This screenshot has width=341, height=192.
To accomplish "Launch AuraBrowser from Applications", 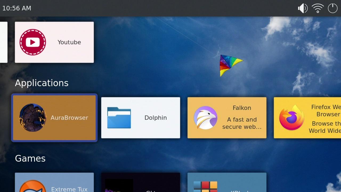I will pyautogui.click(x=54, y=118).
